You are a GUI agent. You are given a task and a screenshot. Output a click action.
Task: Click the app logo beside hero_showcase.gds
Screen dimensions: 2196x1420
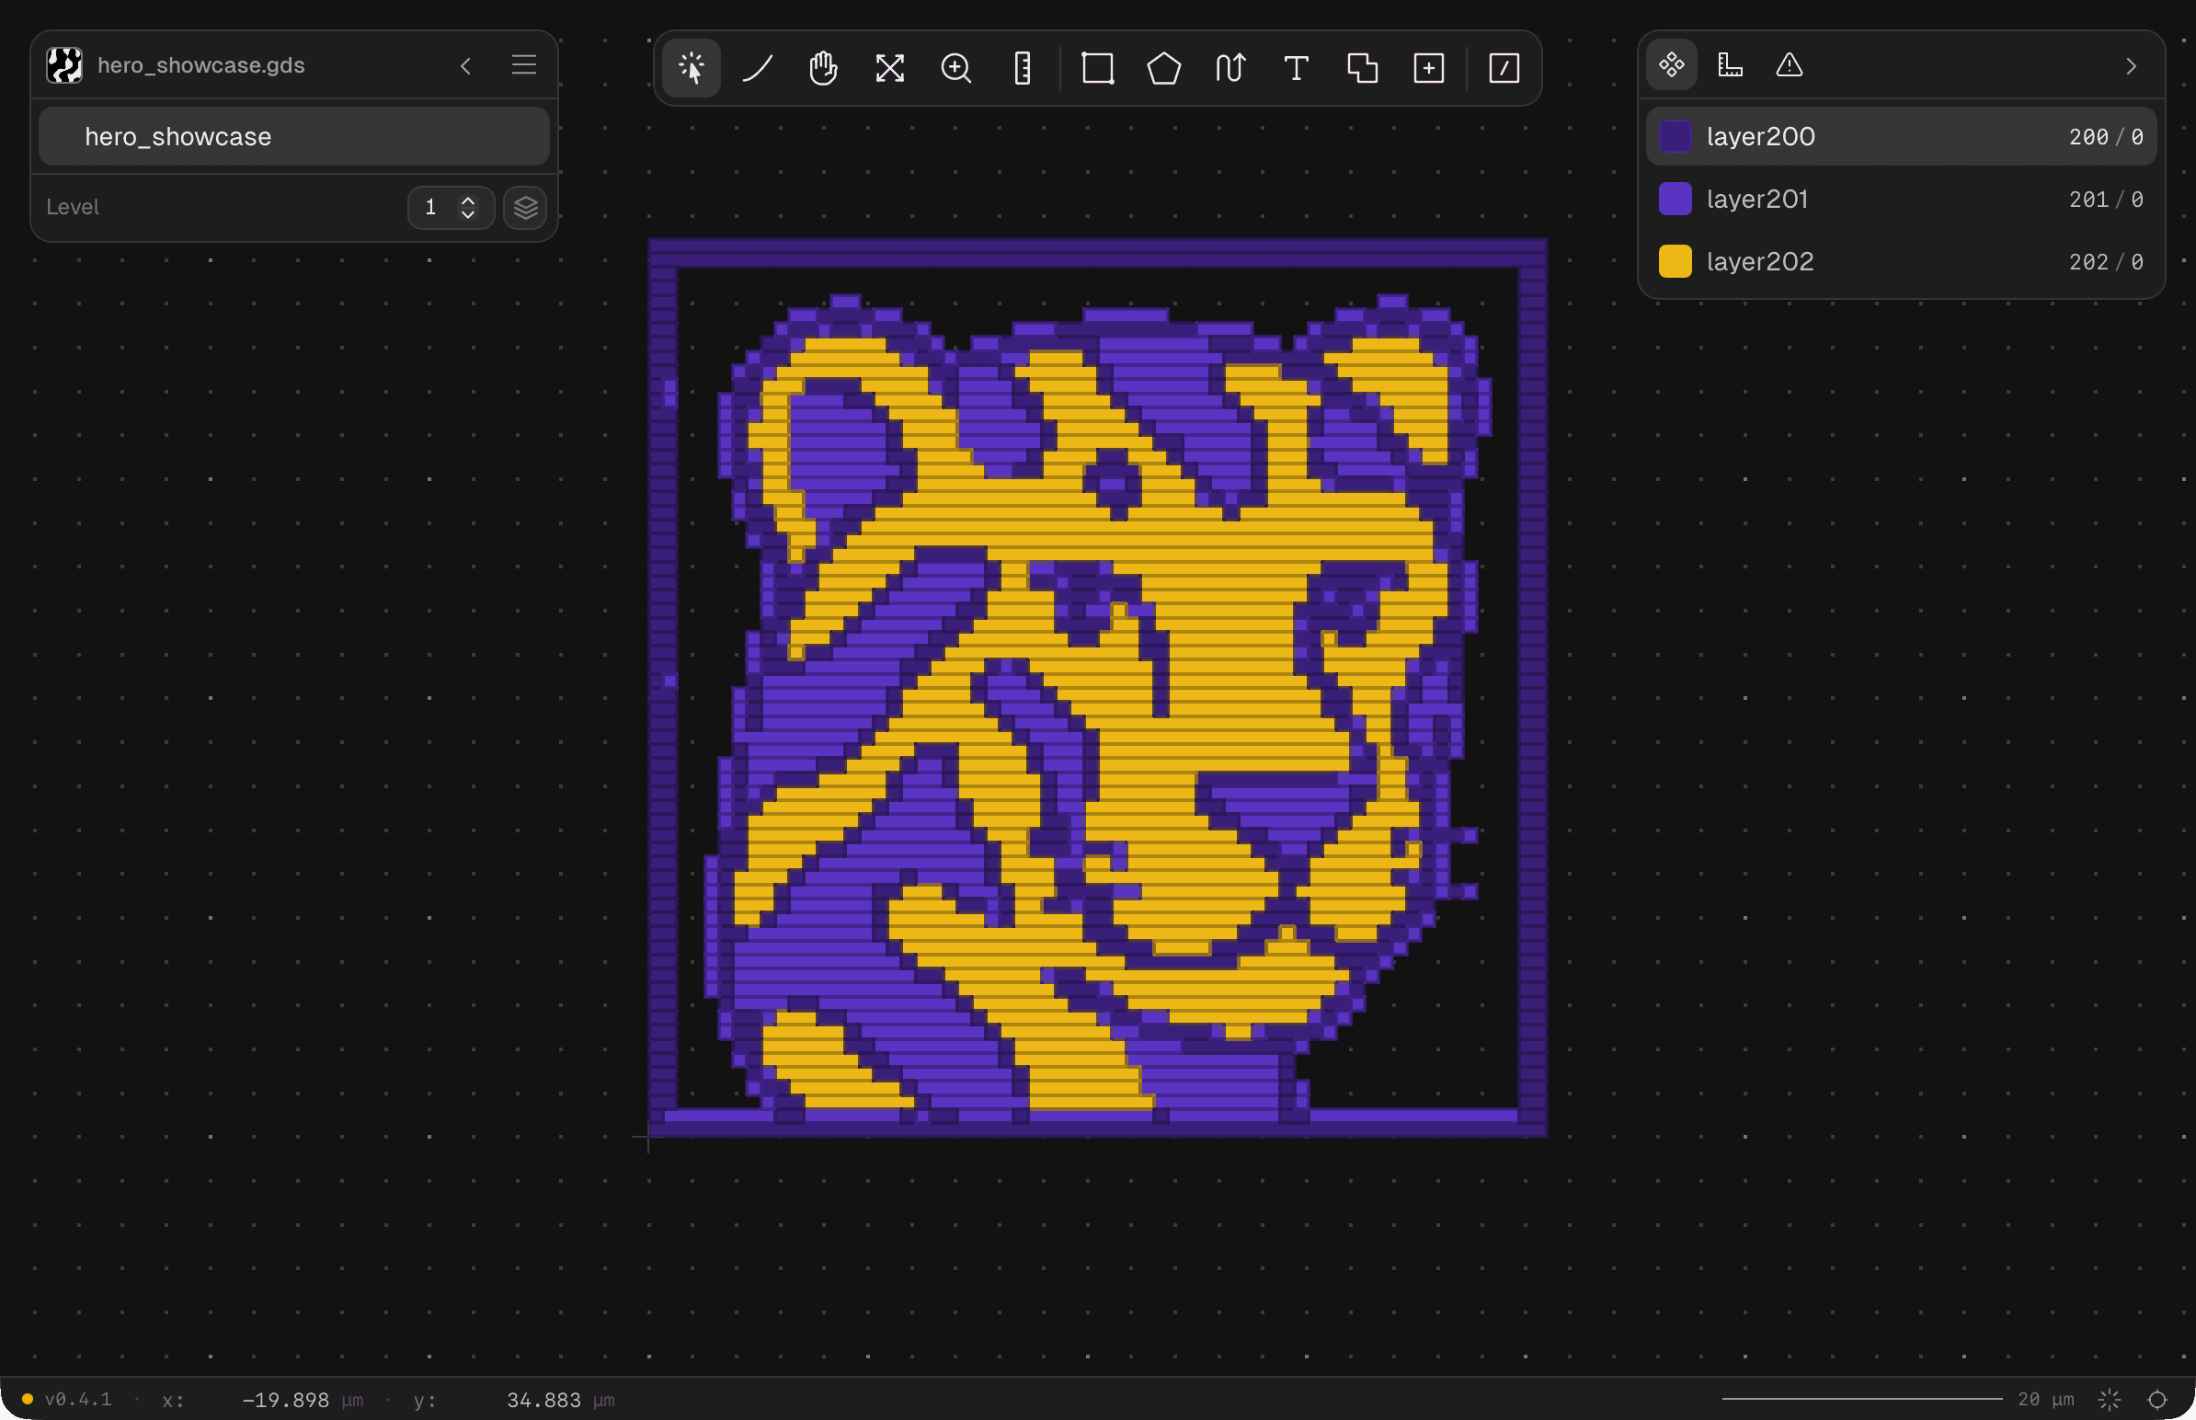tap(64, 65)
